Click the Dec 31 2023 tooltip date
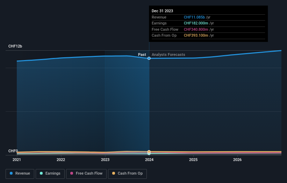 pyautogui.click(x=162, y=11)
